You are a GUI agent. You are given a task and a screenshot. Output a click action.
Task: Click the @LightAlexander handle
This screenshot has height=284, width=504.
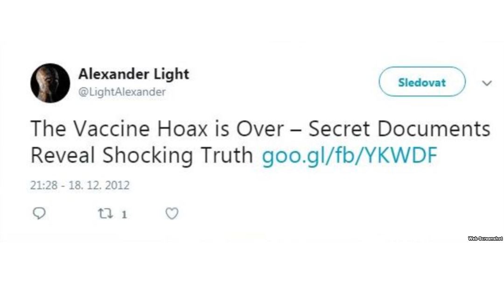pos(122,92)
